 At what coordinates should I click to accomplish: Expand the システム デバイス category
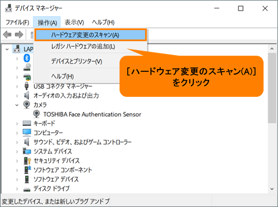(17, 151)
